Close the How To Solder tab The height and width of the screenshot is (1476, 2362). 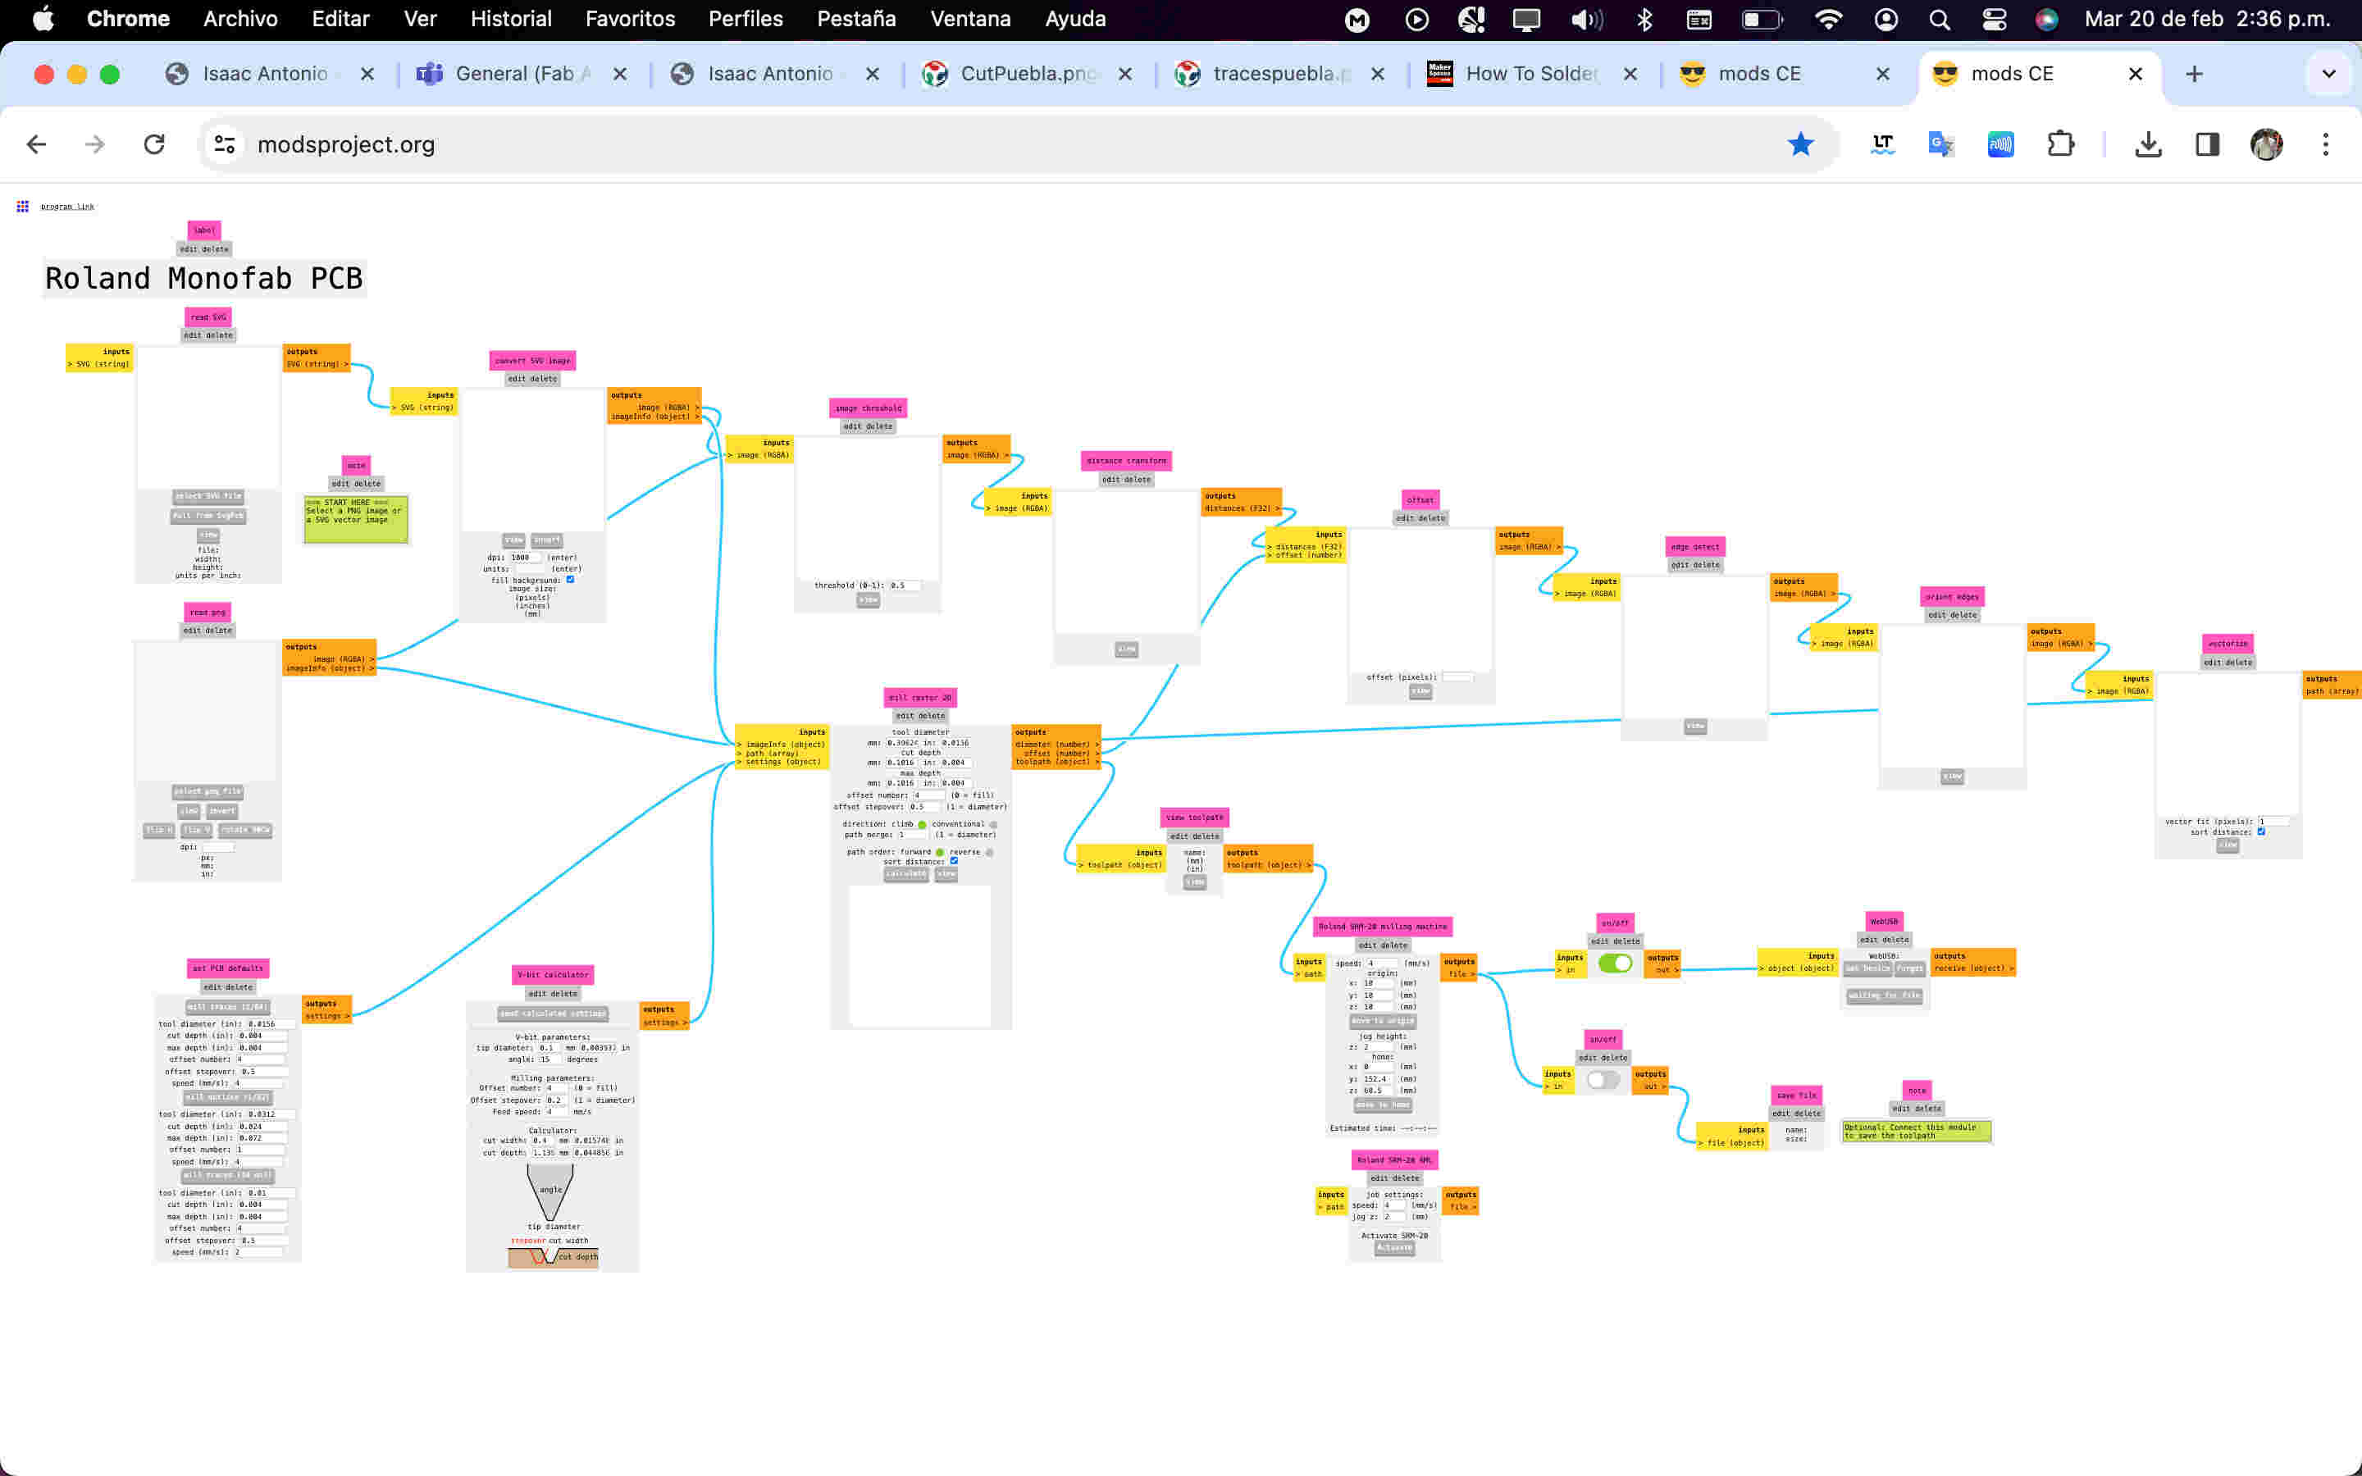[x=1630, y=74]
